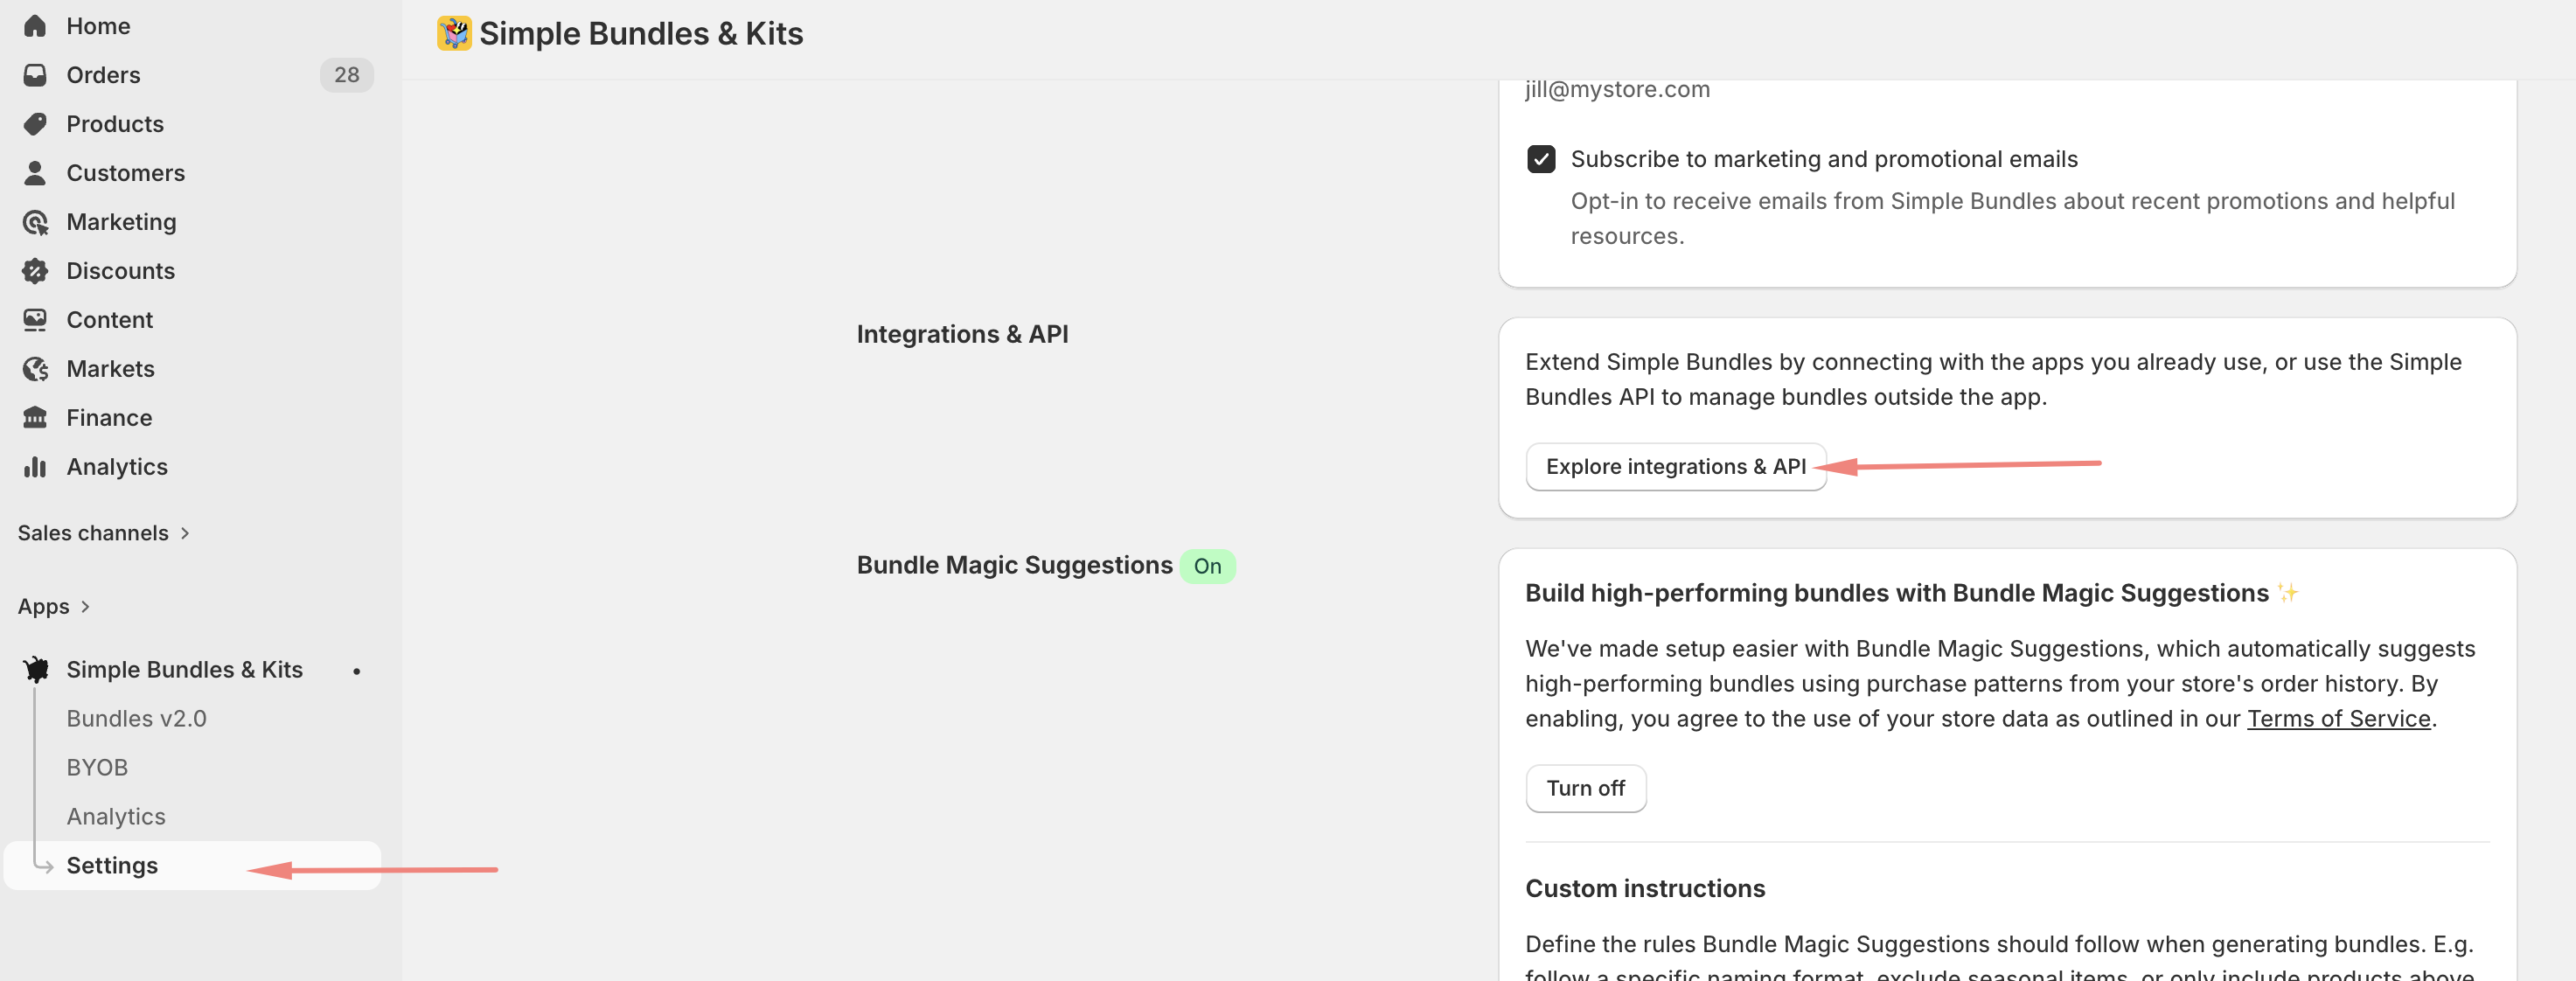The image size is (2576, 981).
Task: Expand the Apps section chevron
Action: point(85,607)
